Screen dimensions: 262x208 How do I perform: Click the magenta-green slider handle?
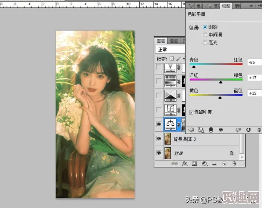click(221, 82)
